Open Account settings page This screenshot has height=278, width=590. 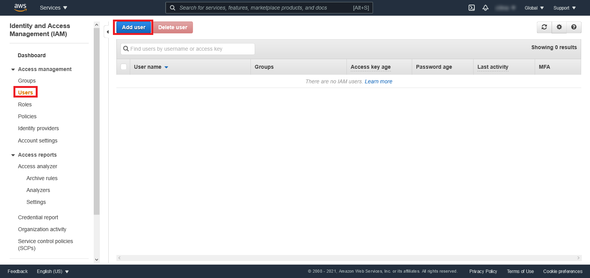[38, 141]
